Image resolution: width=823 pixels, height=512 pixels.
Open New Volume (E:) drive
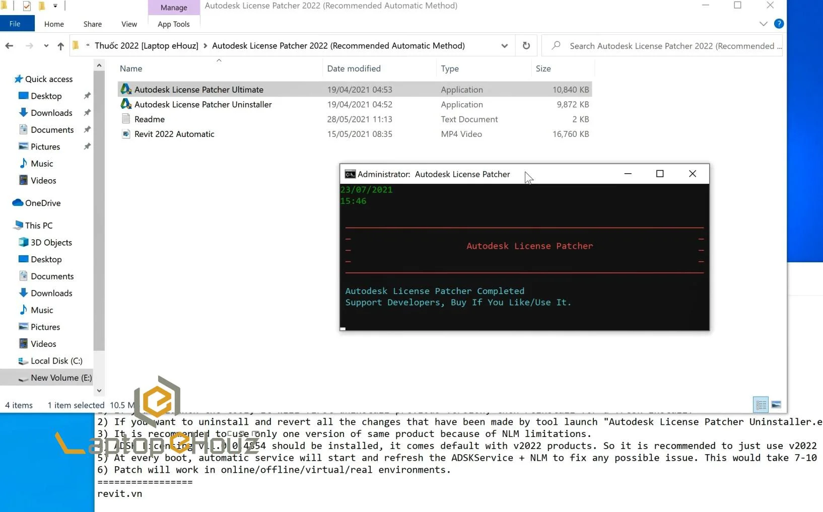coord(61,378)
